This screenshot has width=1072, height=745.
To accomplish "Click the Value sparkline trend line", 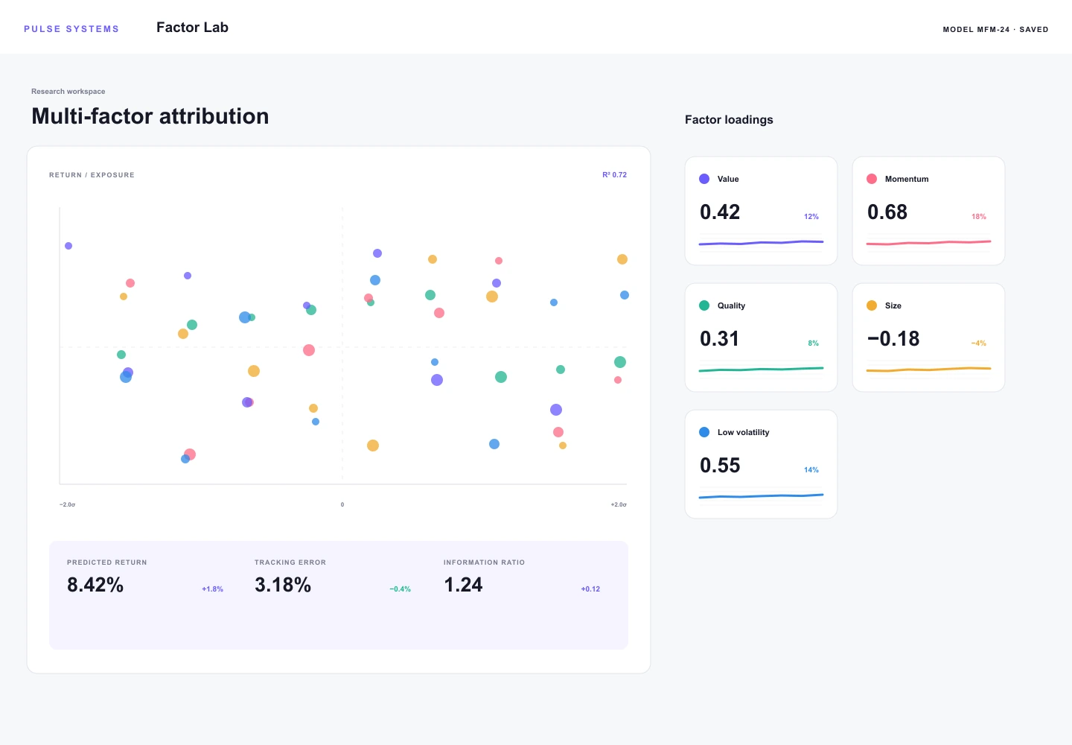I will (x=761, y=243).
